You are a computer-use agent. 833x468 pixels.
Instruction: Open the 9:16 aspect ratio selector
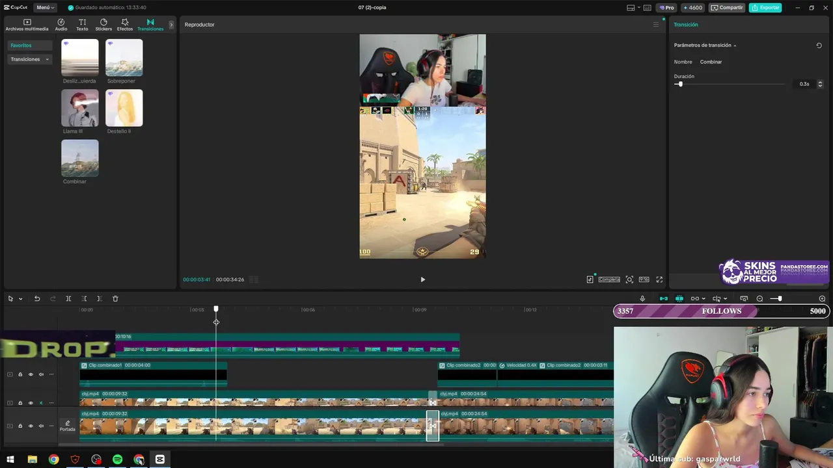(x=644, y=279)
